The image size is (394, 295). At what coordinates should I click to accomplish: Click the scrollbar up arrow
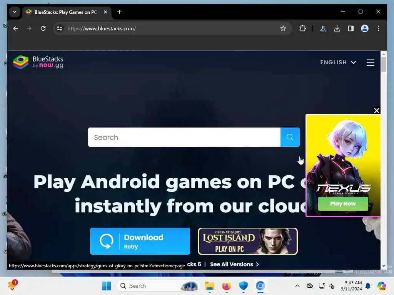click(x=384, y=54)
